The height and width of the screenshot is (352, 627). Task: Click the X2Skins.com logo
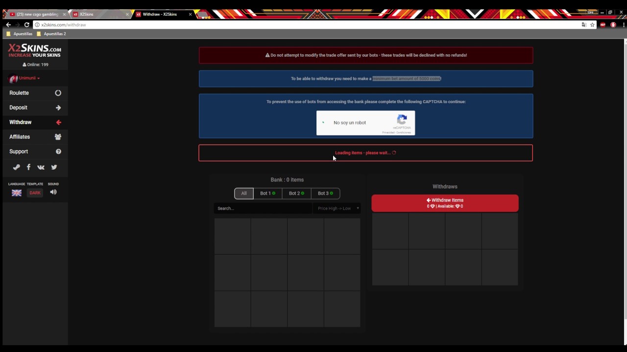(x=35, y=50)
